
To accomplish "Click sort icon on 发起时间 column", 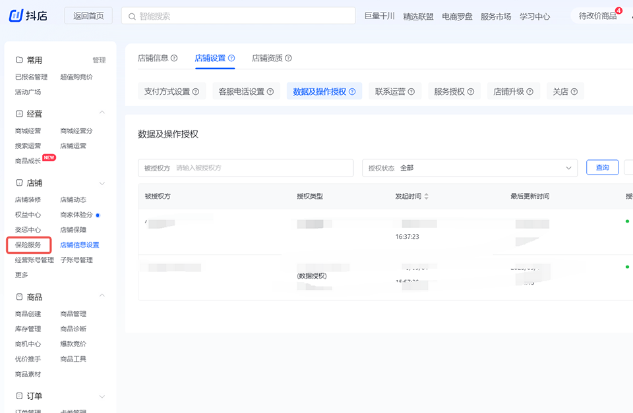I will (426, 196).
